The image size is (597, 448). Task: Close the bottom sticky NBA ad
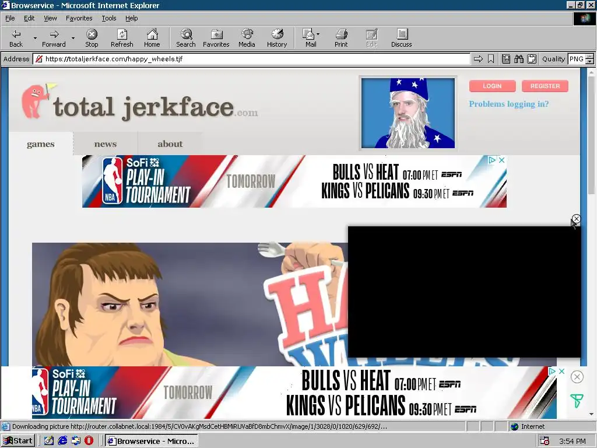tap(577, 377)
